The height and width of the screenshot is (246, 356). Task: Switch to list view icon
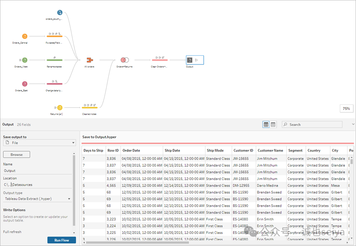pyautogui.click(x=273, y=124)
